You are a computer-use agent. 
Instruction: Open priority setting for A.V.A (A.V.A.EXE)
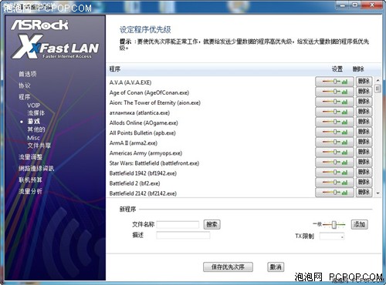334,82
